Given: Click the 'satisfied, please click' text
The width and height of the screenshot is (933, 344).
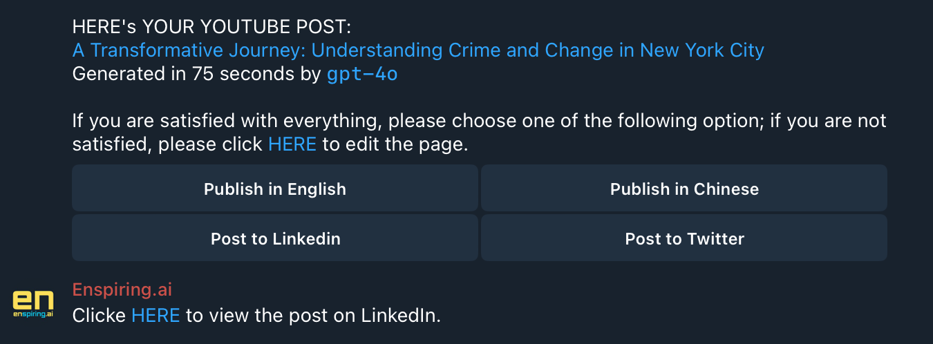Looking at the screenshot, I should (168, 144).
